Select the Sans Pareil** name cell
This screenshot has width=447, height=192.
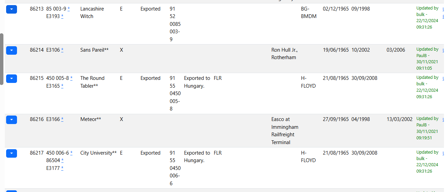point(94,50)
